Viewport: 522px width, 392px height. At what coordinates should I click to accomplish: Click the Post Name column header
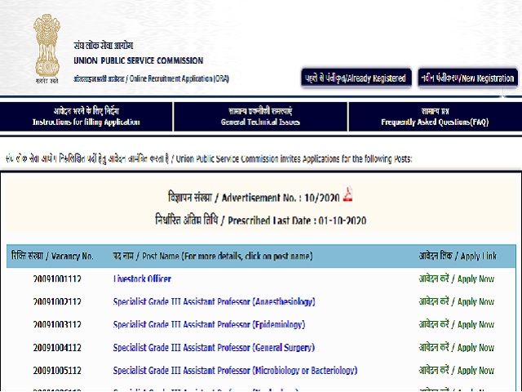[213, 256]
